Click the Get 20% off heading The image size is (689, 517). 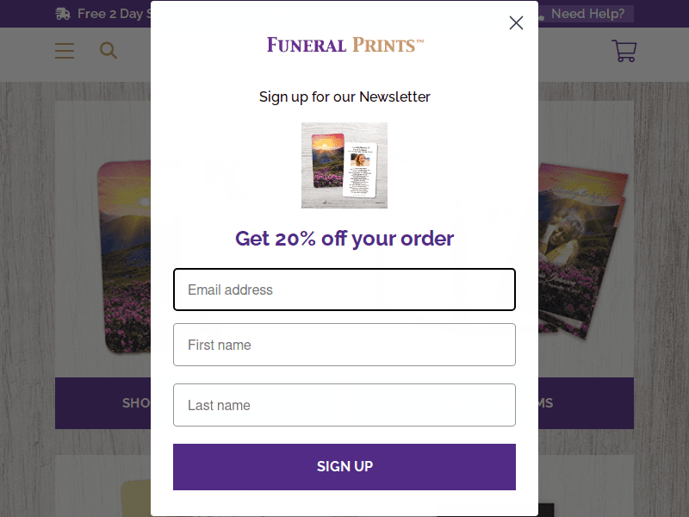(344, 239)
